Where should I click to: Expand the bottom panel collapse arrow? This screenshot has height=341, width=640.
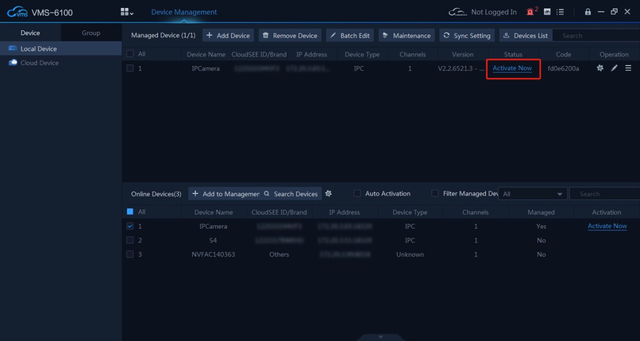point(380,337)
